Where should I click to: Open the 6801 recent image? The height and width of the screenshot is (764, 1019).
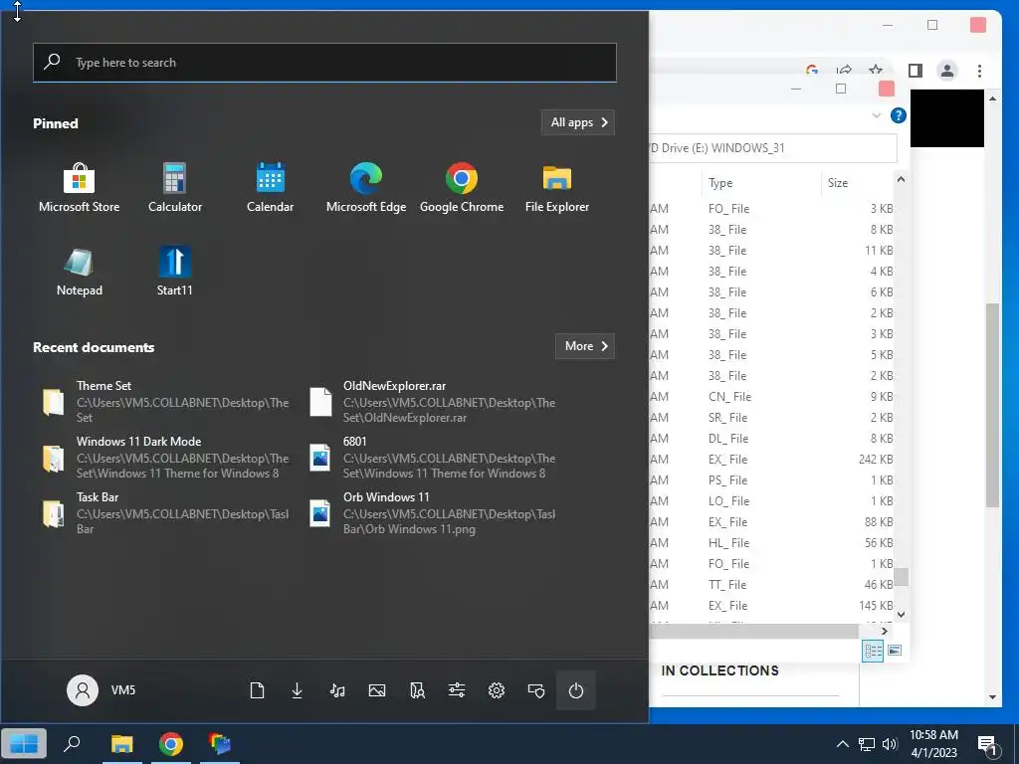click(433, 458)
